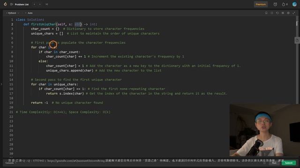This screenshot has height=168, width=300.
Task: Click the 'return -1' line
Action: pos(39,103)
